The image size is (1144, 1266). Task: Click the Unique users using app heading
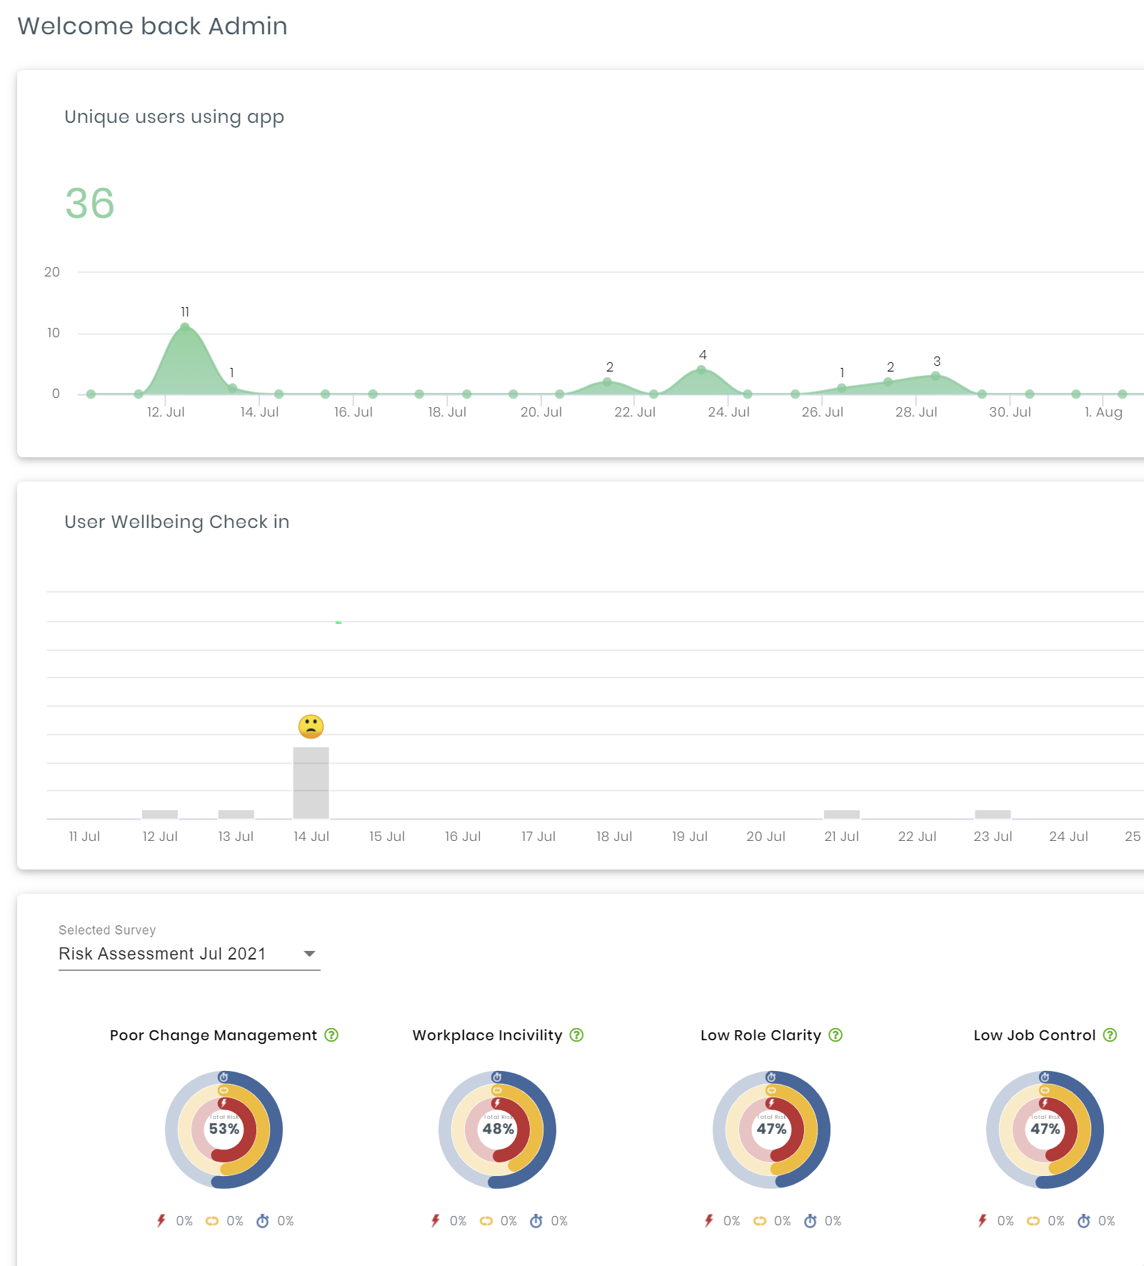(174, 116)
